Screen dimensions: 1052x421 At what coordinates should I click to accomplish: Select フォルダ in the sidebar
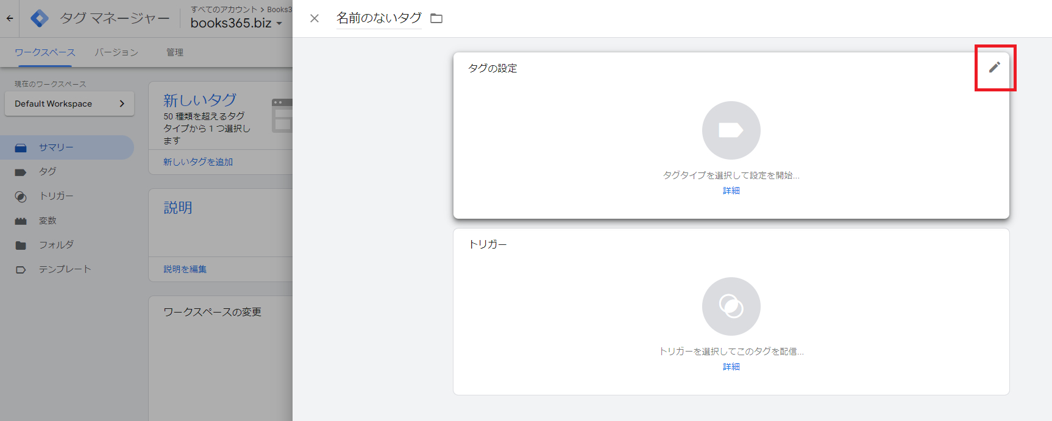click(x=67, y=245)
